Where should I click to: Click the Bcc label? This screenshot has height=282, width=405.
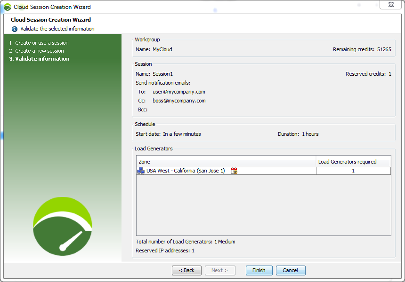coord(143,110)
